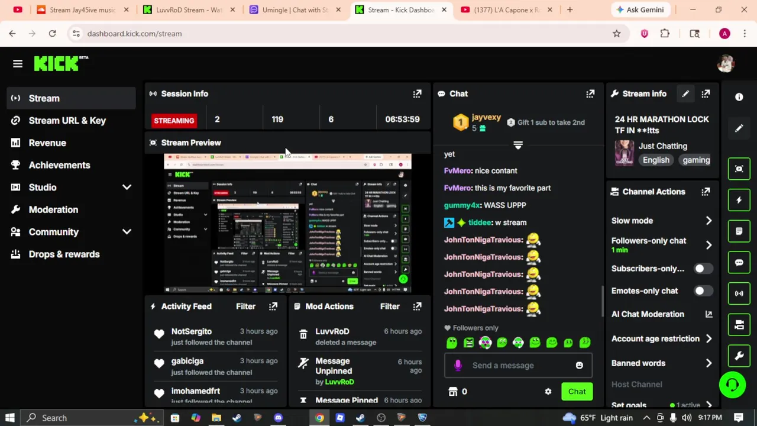Click the shop icon next to 0
757x426 pixels.
point(453,392)
